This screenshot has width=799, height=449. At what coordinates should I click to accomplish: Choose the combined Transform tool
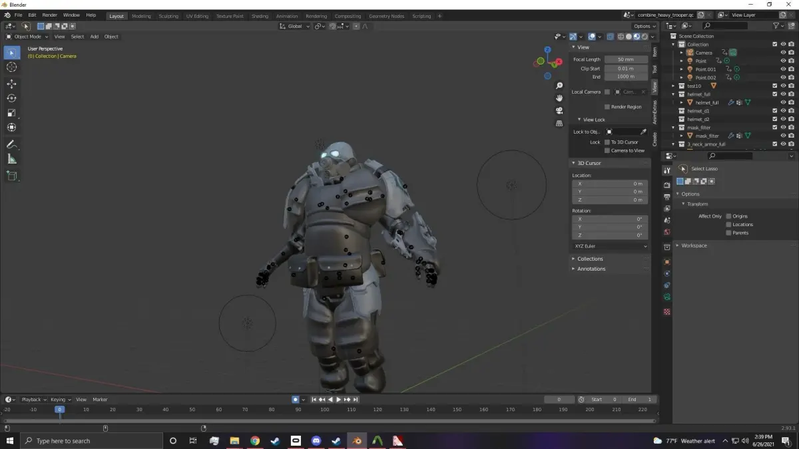(11, 128)
